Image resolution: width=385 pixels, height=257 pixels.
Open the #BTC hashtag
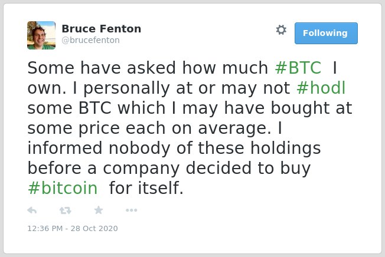tap(298, 68)
